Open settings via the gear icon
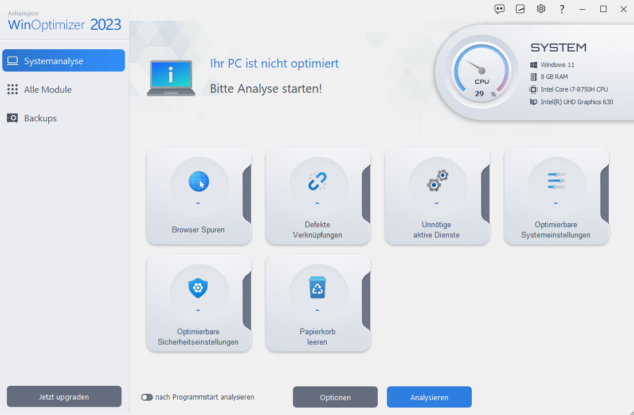The height and width of the screenshot is (415, 634). 541,9
